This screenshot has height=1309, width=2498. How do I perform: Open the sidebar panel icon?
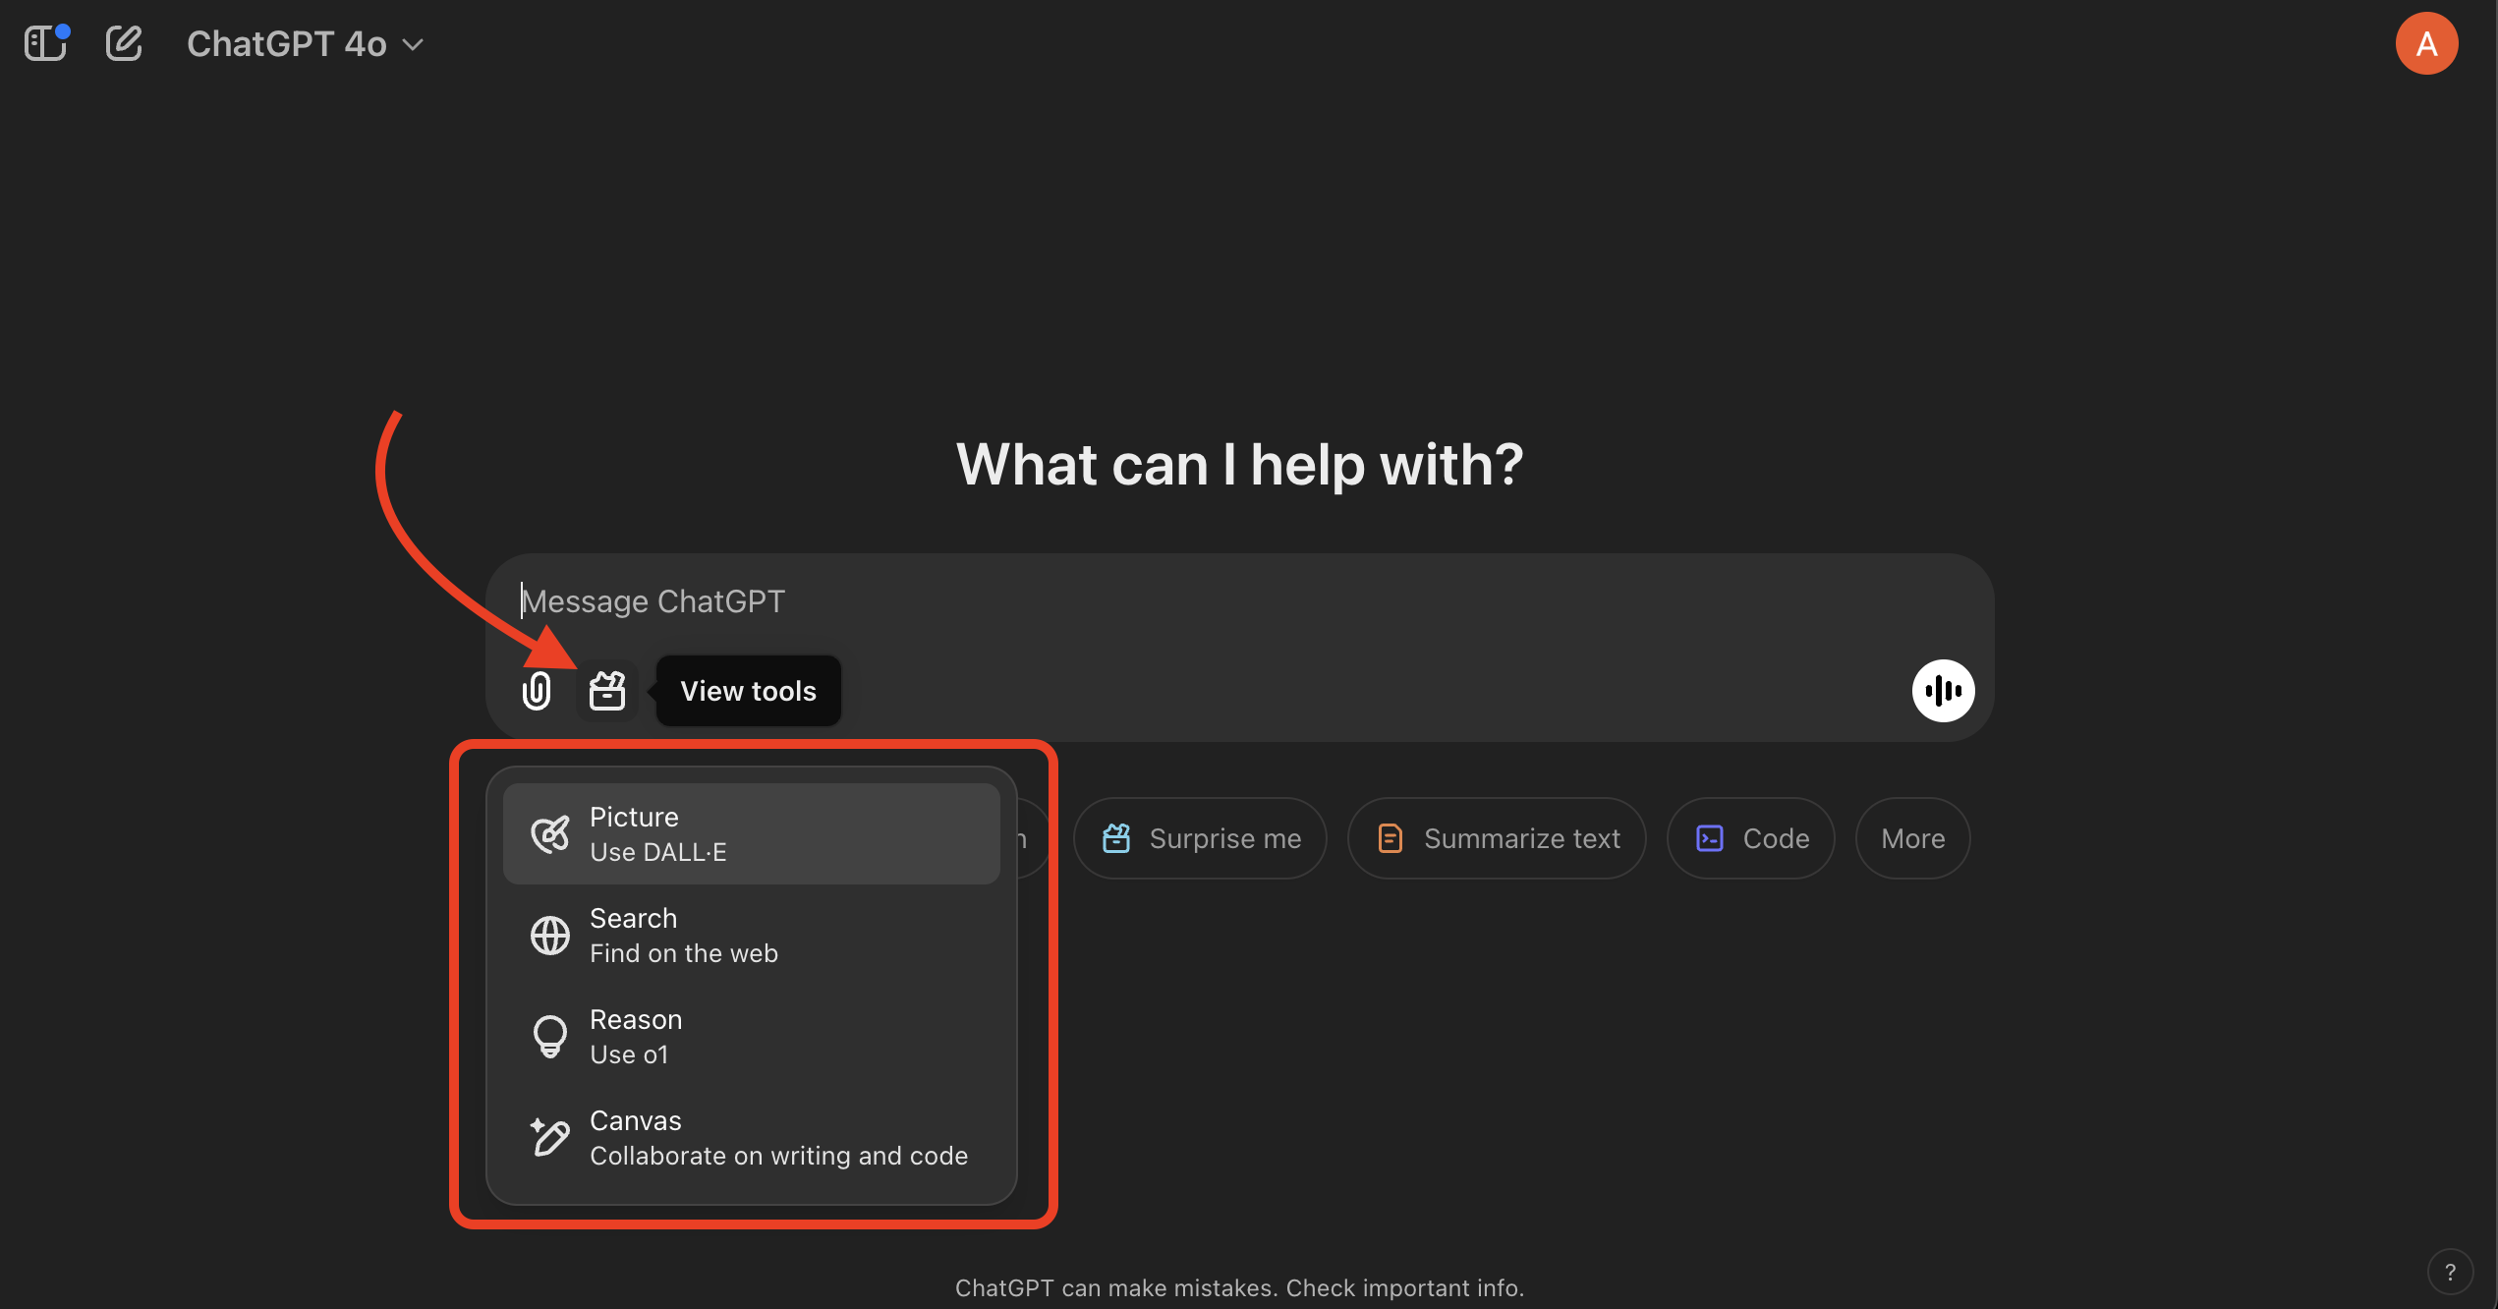click(x=45, y=44)
